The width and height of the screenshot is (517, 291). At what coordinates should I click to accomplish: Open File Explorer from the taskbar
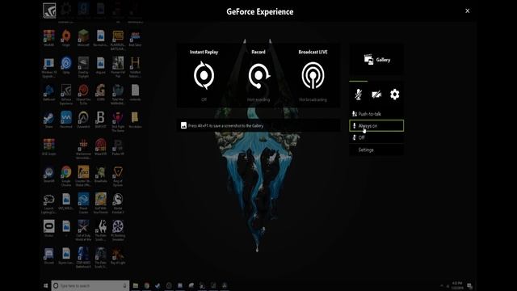coord(136,285)
